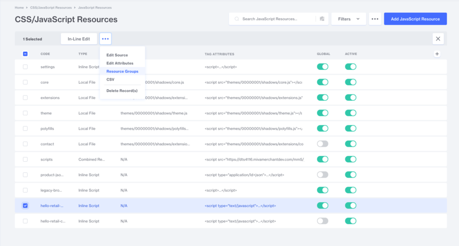Screen dimensions: 459x246
Task: Click Add JavaScript Resource button
Action: [x=415, y=19]
